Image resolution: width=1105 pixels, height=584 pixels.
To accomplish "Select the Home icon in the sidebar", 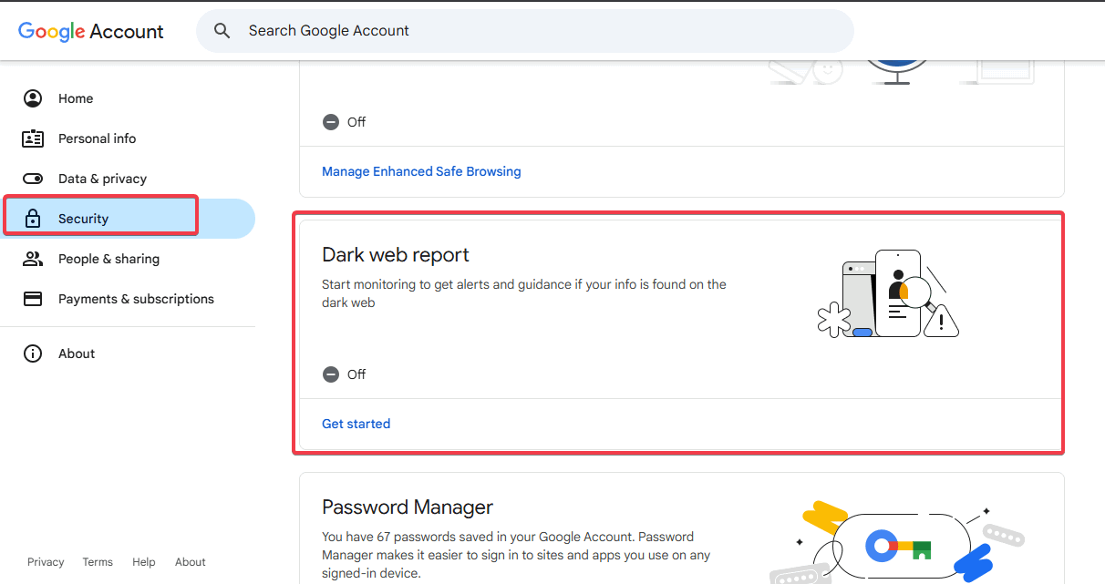I will point(33,98).
